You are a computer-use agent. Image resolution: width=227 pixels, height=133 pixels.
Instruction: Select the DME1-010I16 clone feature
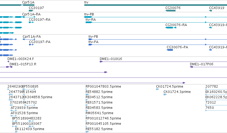coord(163,62)
